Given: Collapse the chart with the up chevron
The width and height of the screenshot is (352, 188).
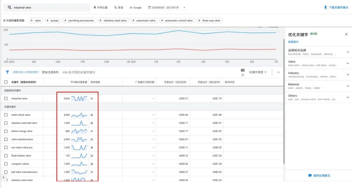Looking at the screenshot, I should click(278, 72).
